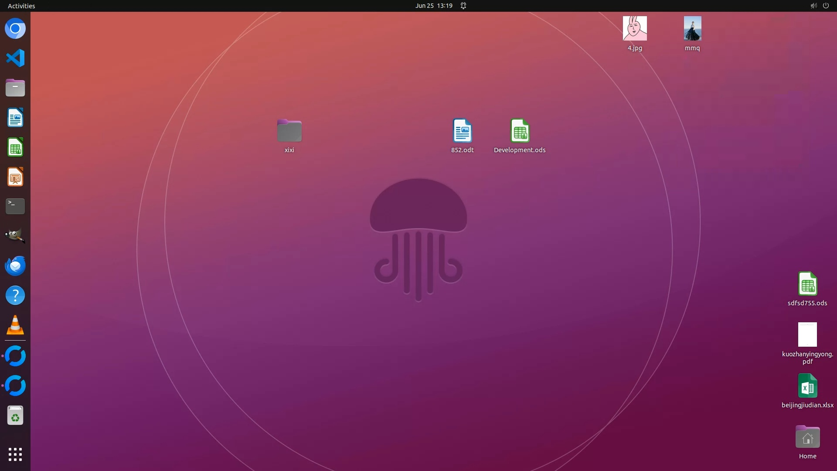This screenshot has width=837, height=471.
Task: Open Chromium browser from the dock
Action: [x=15, y=29]
